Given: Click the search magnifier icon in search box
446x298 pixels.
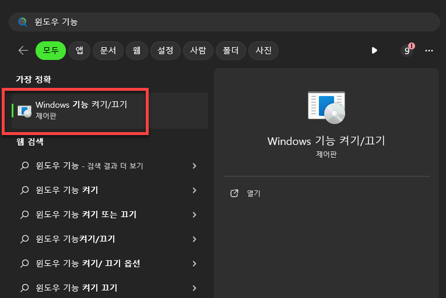Looking at the screenshot, I should click(23, 22).
